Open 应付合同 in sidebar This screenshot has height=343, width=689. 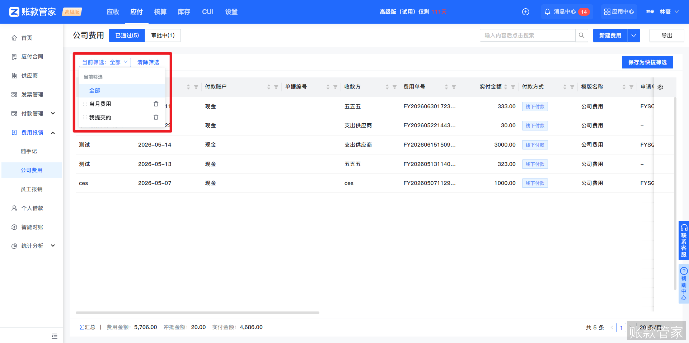point(32,57)
